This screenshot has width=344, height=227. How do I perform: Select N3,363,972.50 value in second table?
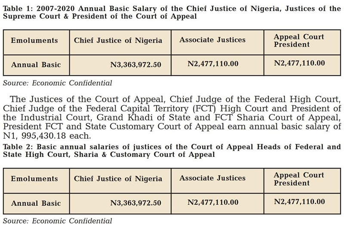pos(135,203)
